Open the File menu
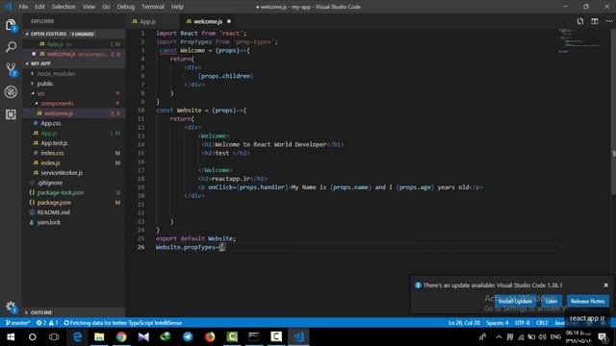The width and height of the screenshot is (616, 346). pyautogui.click(x=23, y=7)
